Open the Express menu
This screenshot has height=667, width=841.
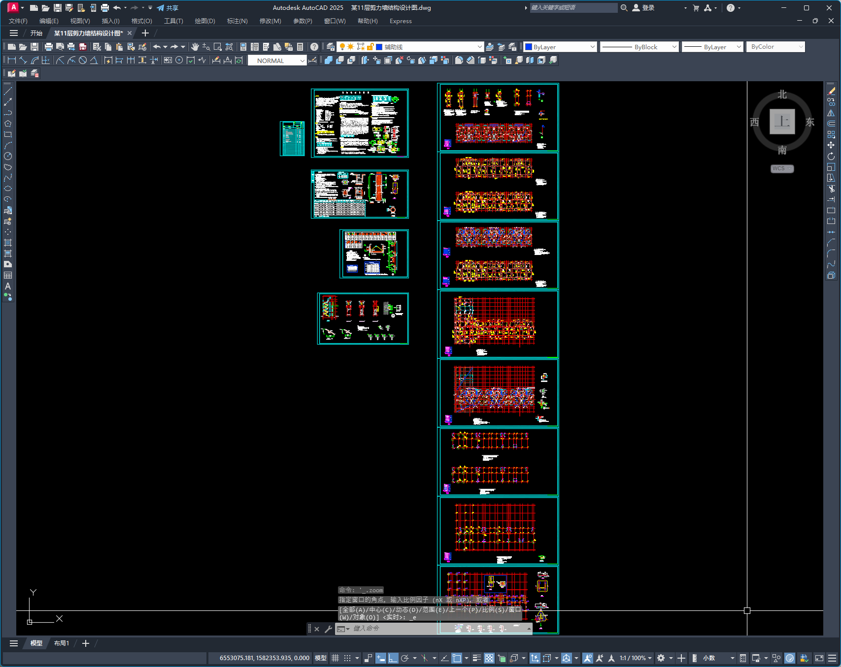[x=401, y=21]
